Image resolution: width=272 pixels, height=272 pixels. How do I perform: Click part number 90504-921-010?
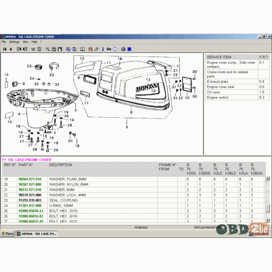30,179
